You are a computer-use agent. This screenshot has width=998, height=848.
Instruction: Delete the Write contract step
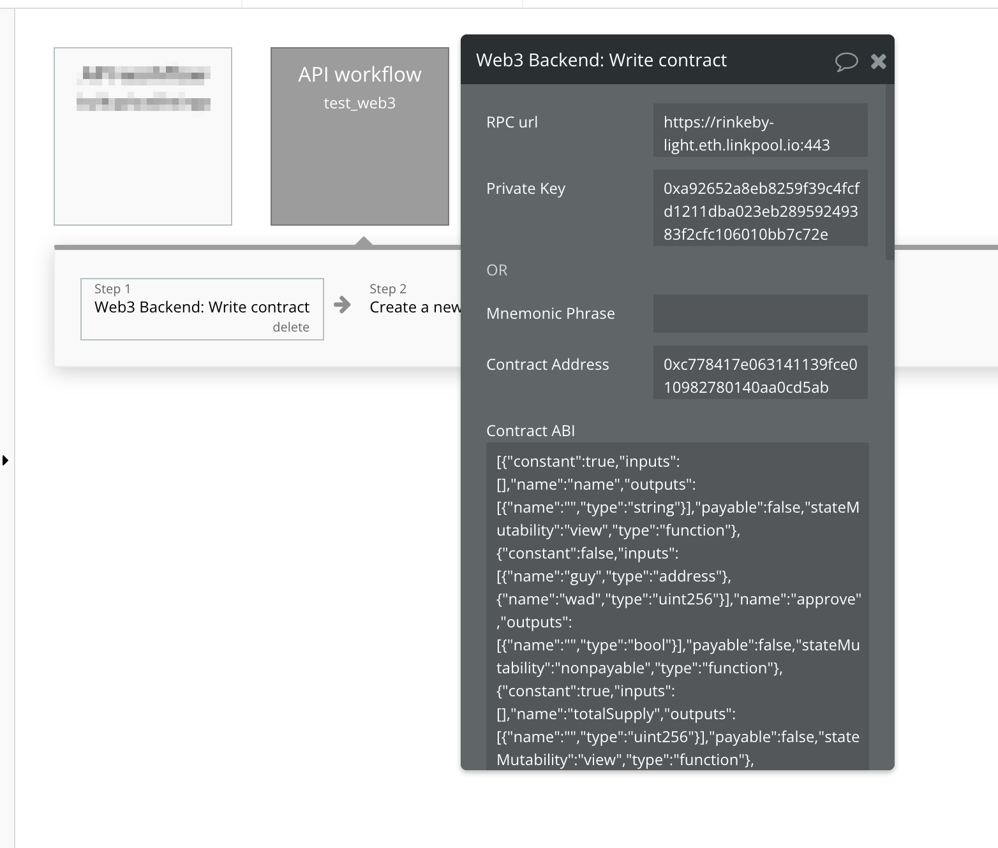(291, 326)
